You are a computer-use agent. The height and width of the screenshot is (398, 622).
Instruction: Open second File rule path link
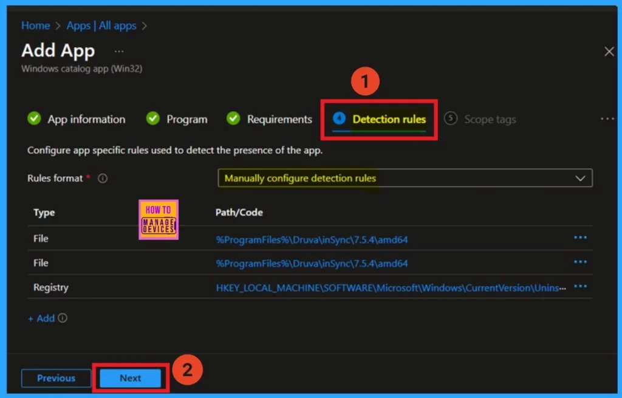pos(312,264)
